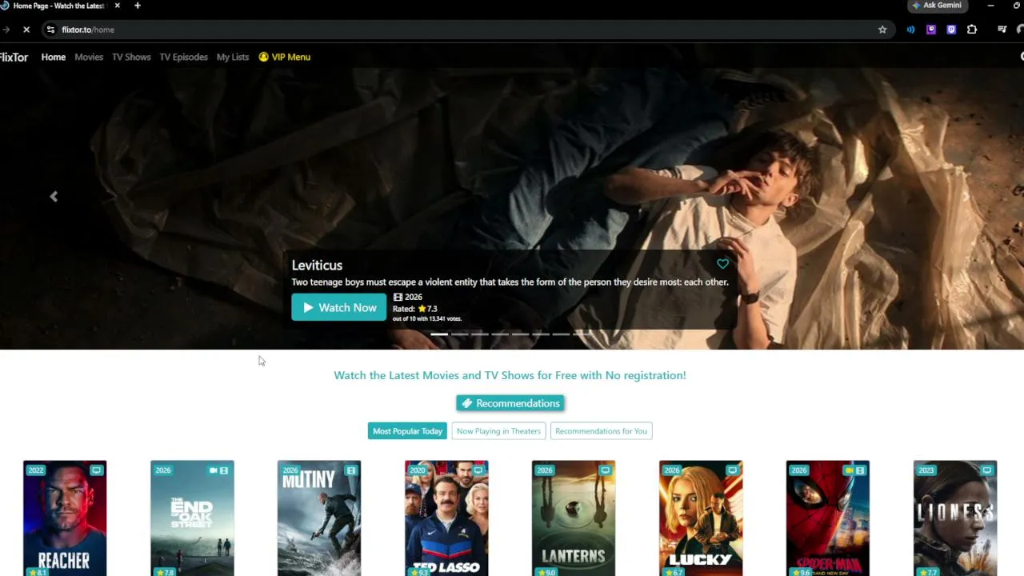Minimize the browser window
1024x576 pixels.
click(x=990, y=6)
